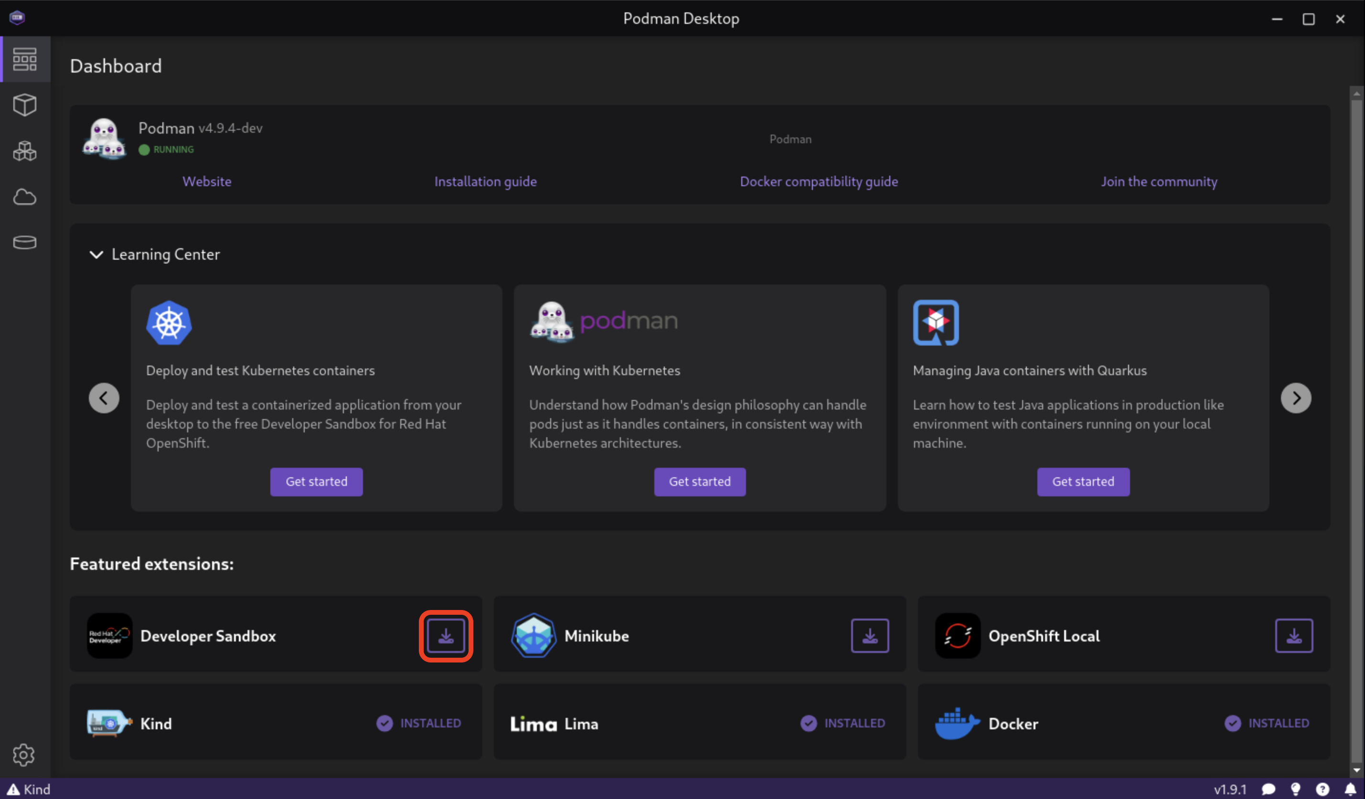Click the Docker whale logo
This screenshot has height=799, width=1365.
click(958, 723)
